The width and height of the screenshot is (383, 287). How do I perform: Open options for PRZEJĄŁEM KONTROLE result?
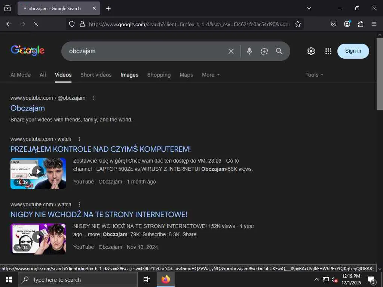(79, 139)
